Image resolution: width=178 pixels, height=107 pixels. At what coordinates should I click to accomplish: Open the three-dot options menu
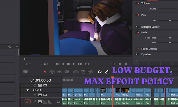click(16, 47)
